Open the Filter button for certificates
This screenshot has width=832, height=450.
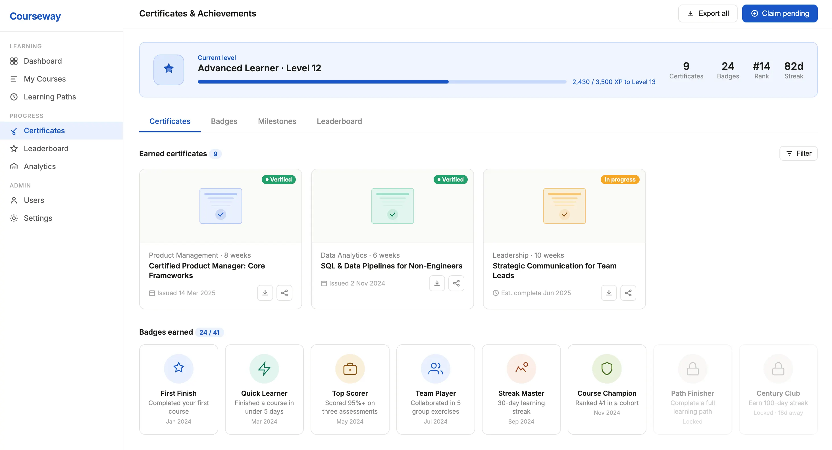click(798, 153)
